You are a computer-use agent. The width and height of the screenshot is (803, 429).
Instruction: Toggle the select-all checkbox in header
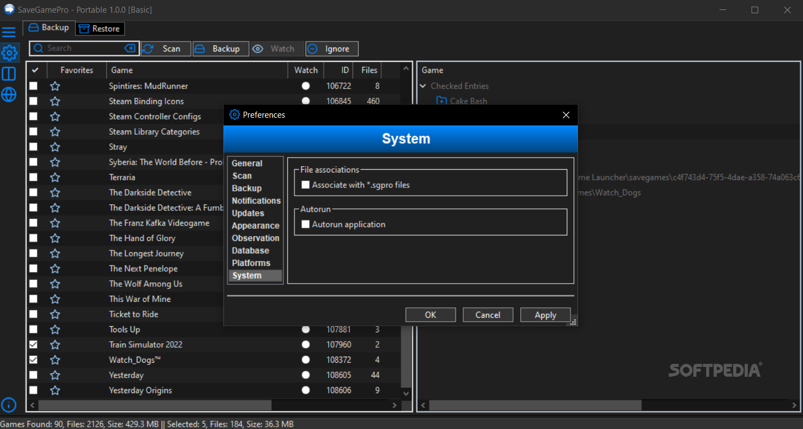tap(35, 70)
